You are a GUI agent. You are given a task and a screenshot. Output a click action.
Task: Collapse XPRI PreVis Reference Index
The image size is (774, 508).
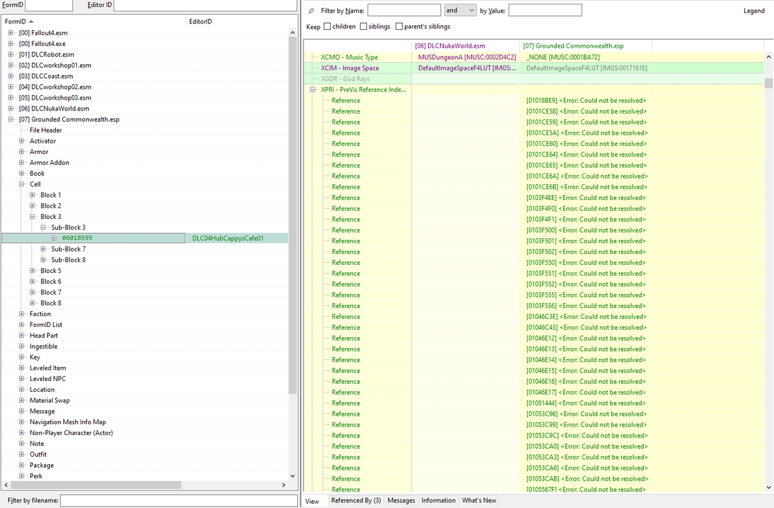(x=312, y=90)
